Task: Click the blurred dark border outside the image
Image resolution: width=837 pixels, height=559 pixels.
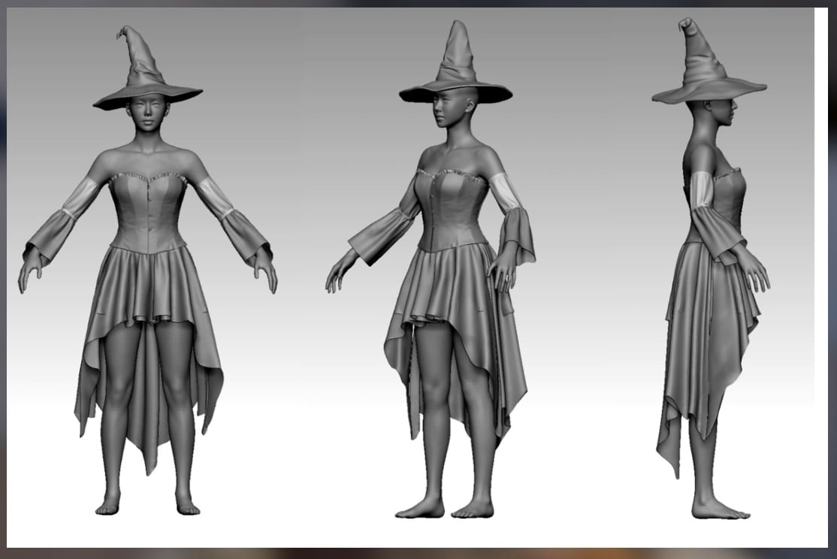Action: click(x=830, y=301)
